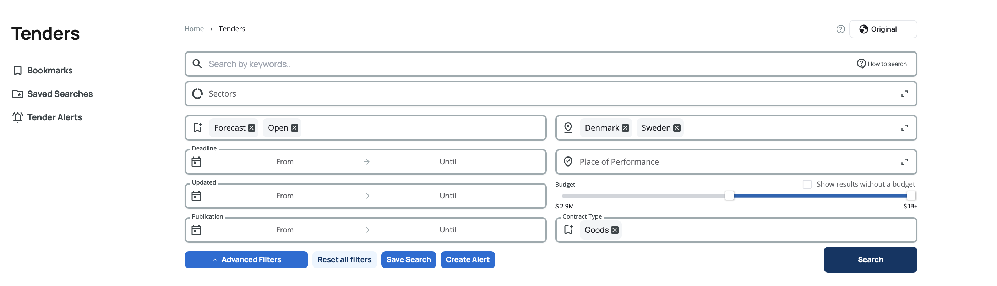Open Bookmarks from the sidebar
The width and height of the screenshot is (997, 286).
tap(50, 71)
